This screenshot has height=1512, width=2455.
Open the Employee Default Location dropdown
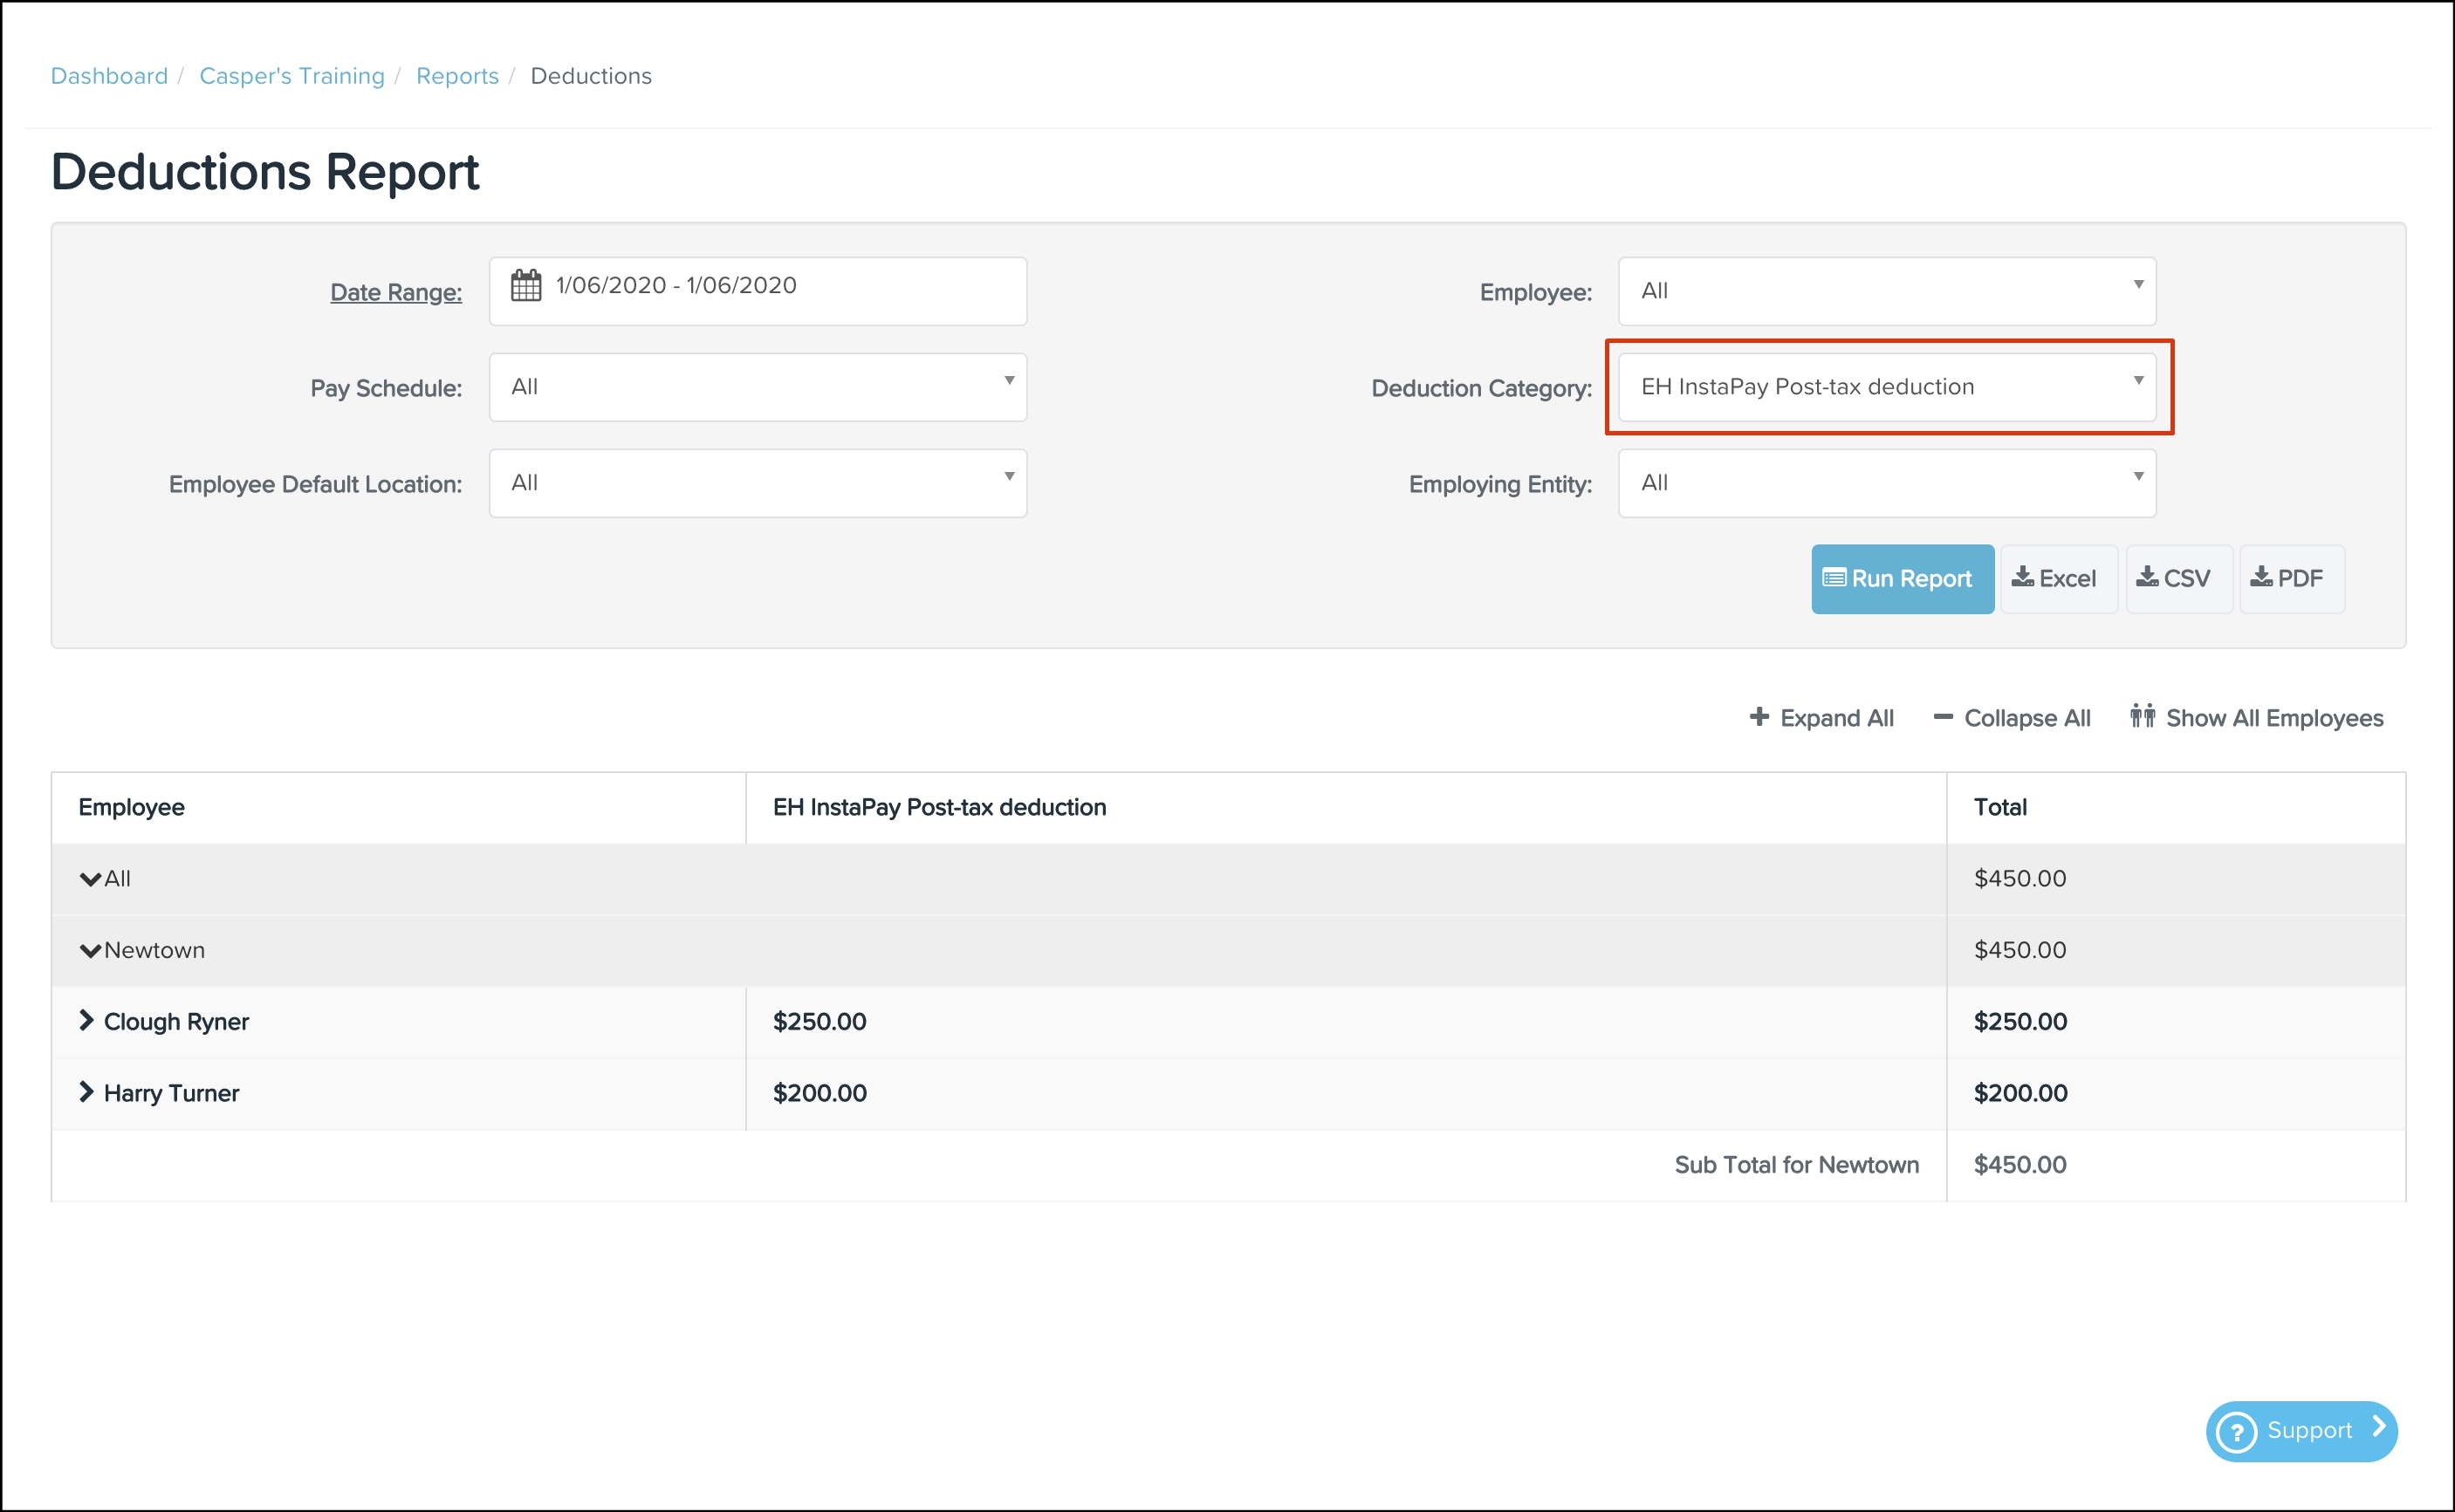tap(757, 483)
